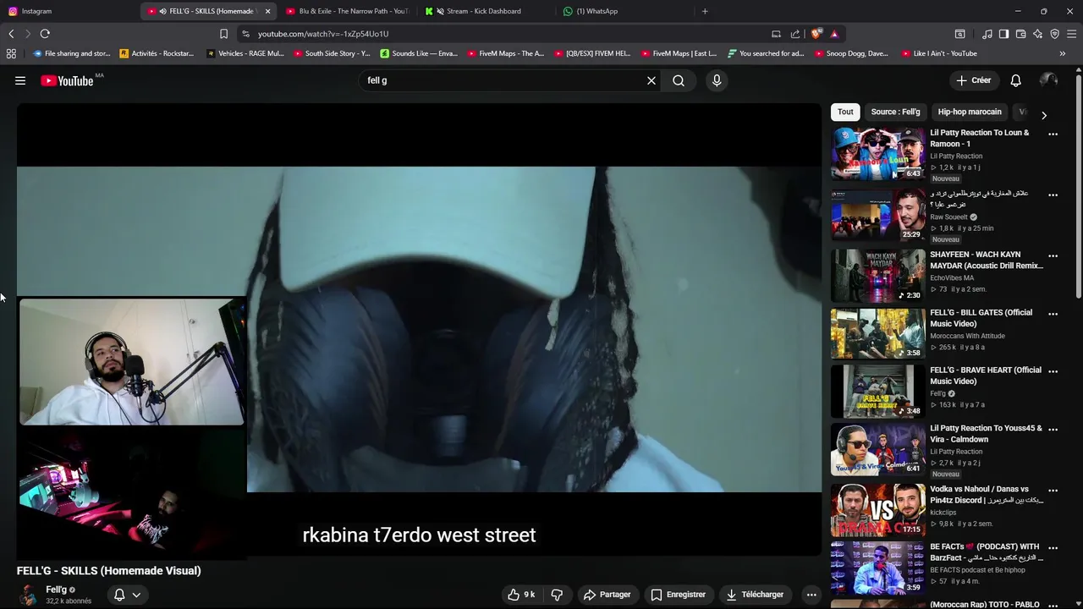
Task: Open the YouTube hamburger guide menu
Action: pyautogui.click(x=20, y=80)
